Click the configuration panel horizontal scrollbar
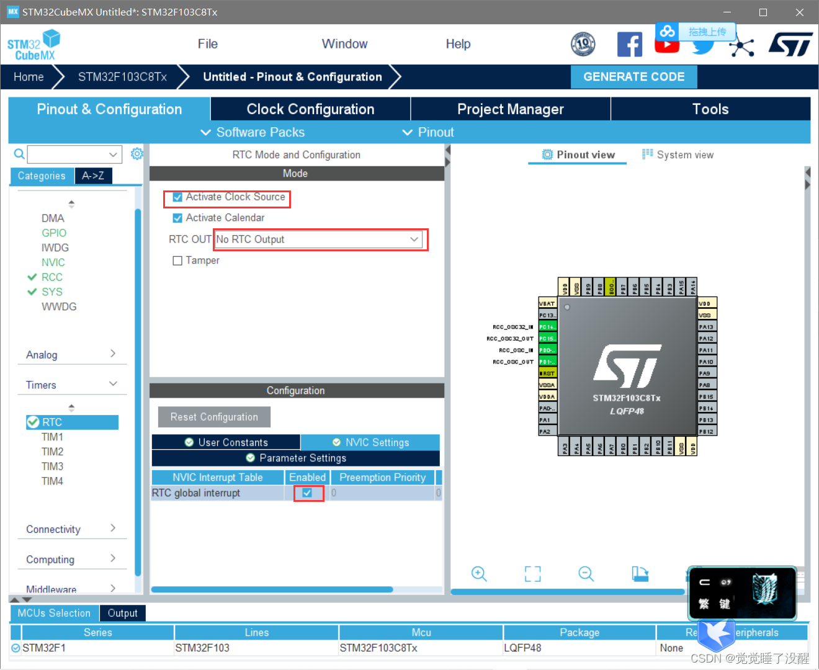Image resolution: width=819 pixels, height=670 pixels. 272,589
